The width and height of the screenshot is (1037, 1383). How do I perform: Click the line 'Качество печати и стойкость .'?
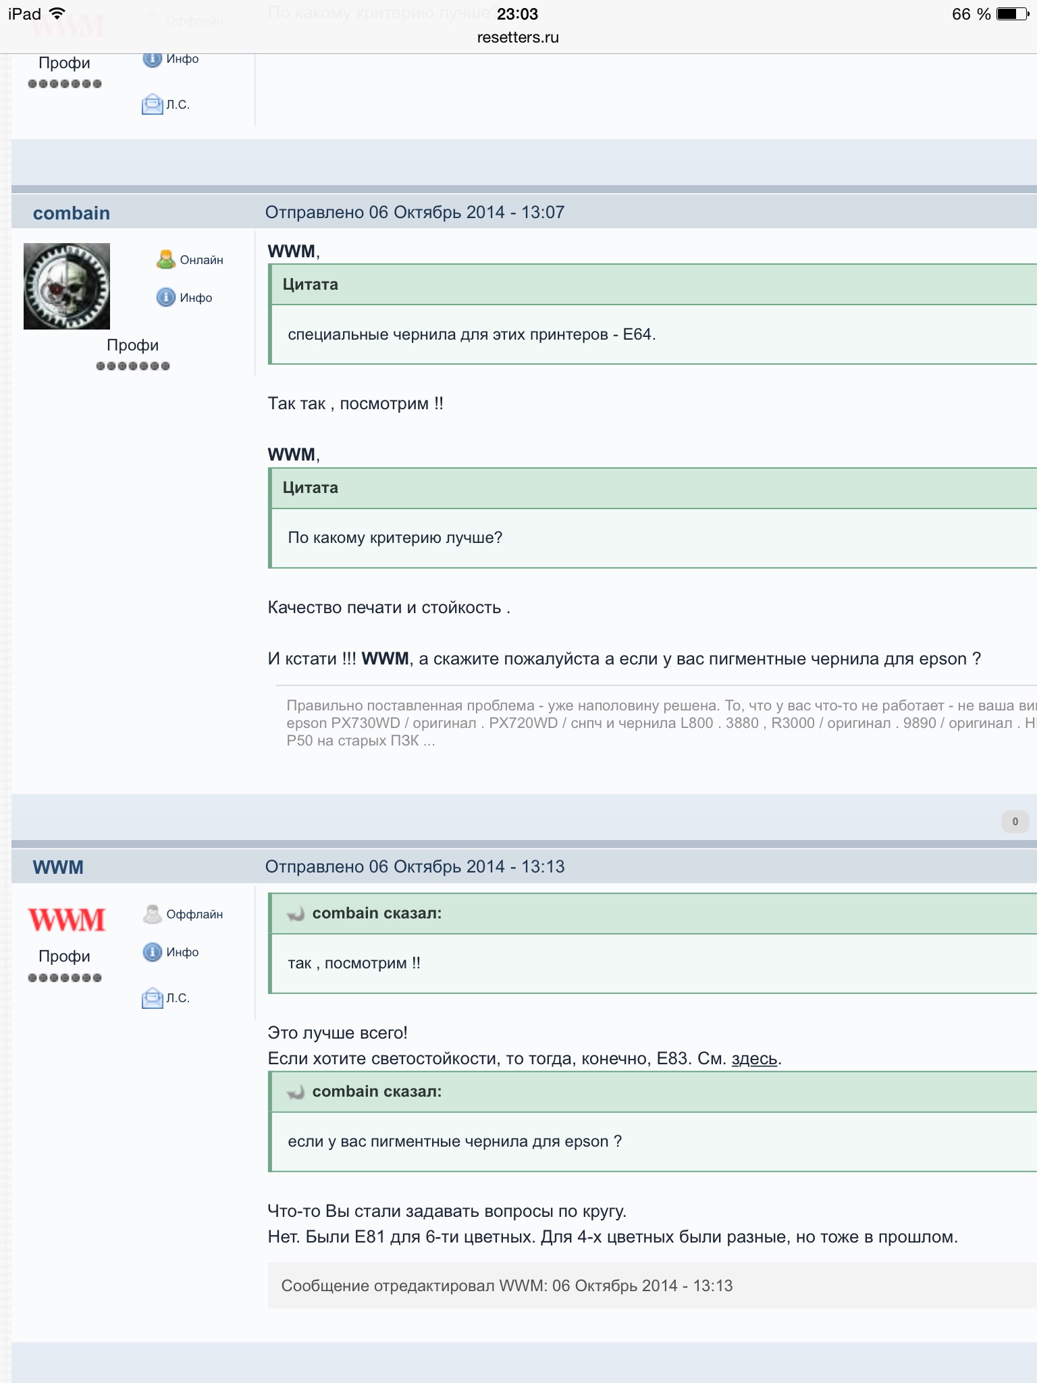(x=389, y=607)
